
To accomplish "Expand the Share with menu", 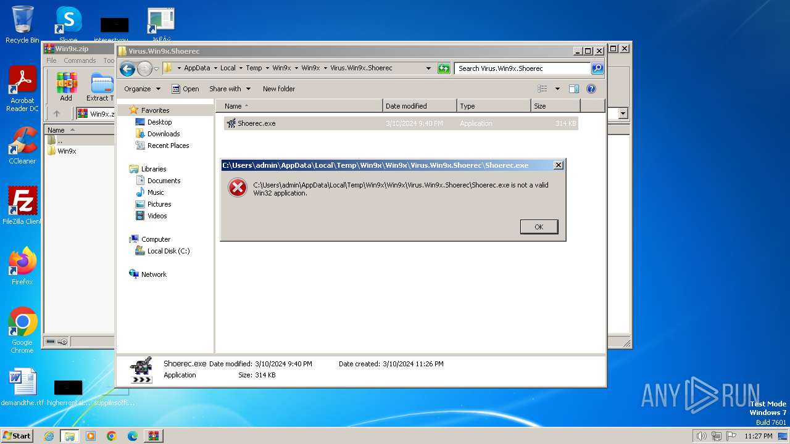I will [x=230, y=89].
